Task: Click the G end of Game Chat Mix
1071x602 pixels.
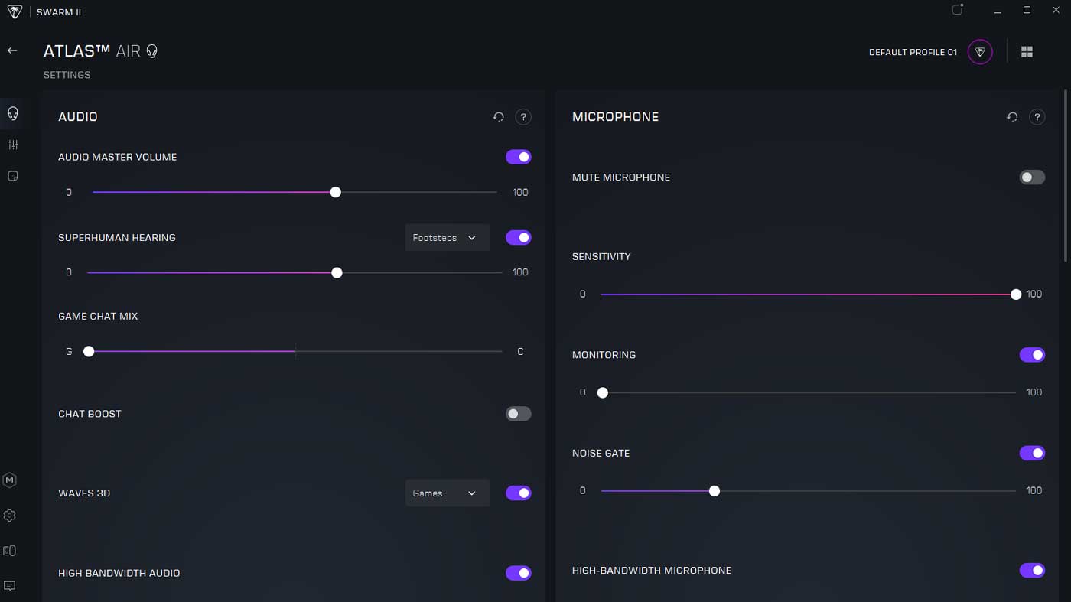Action: pyautogui.click(x=69, y=352)
